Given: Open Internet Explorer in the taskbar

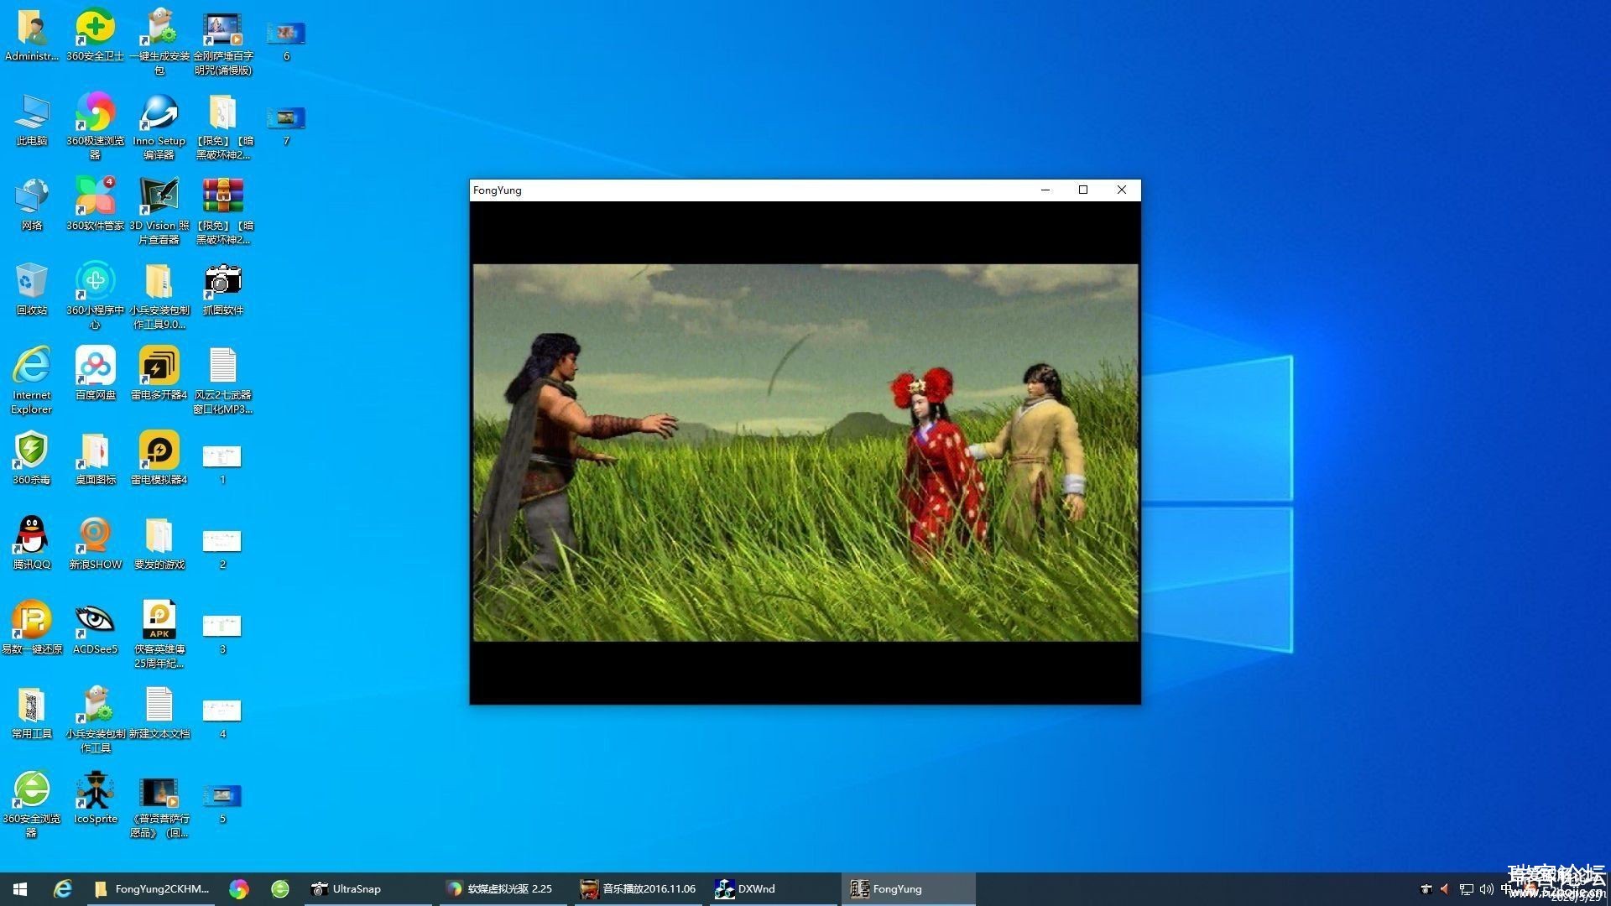Looking at the screenshot, I should coord(62,888).
